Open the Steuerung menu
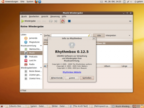Image resolution: width=144 pixels, height=108 pixels. pos(55,16)
